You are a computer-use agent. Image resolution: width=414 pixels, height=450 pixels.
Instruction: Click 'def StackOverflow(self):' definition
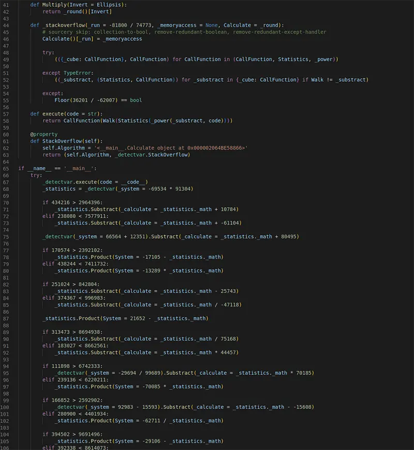pyautogui.click(x=66, y=141)
